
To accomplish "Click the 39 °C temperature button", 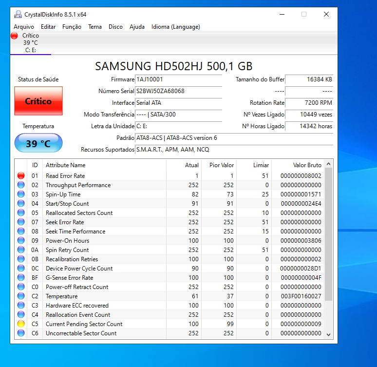I will pyautogui.click(x=38, y=143).
